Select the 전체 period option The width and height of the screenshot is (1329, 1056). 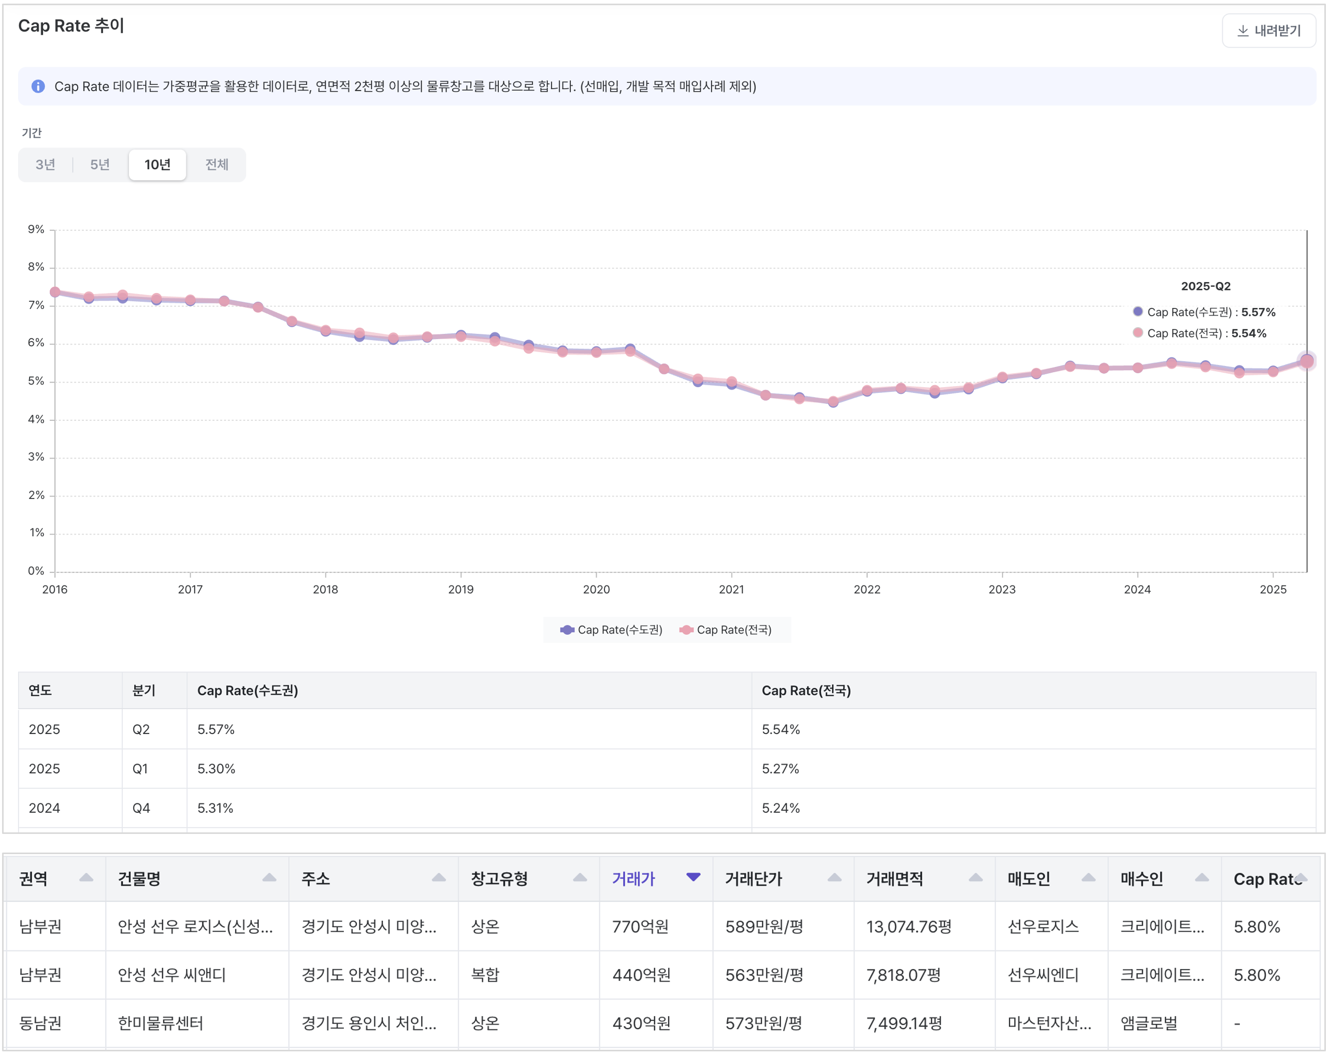coord(216,165)
